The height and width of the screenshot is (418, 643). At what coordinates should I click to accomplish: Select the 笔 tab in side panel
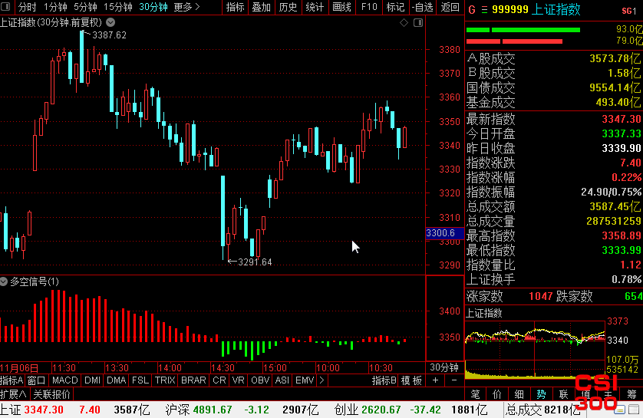[x=475, y=394]
